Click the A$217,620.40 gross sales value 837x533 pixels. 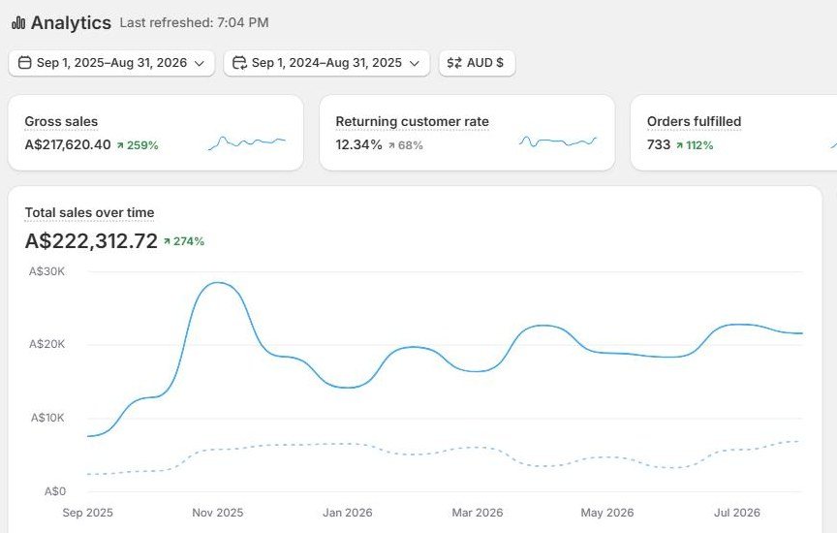point(68,144)
